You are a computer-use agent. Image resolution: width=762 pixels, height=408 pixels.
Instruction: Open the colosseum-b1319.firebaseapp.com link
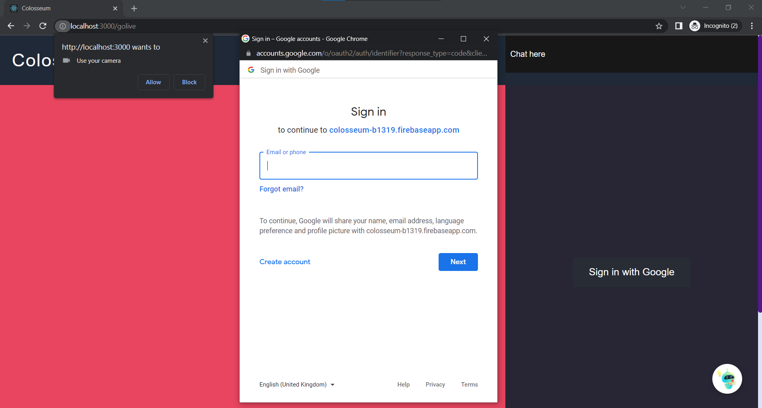(x=394, y=130)
